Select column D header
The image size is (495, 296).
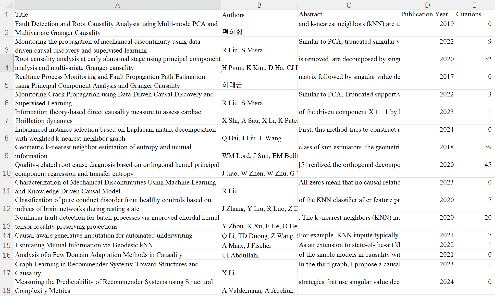(427, 5)
